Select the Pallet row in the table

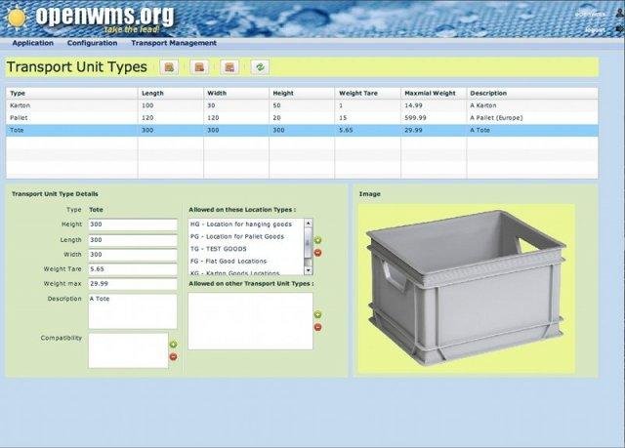pos(68,117)
